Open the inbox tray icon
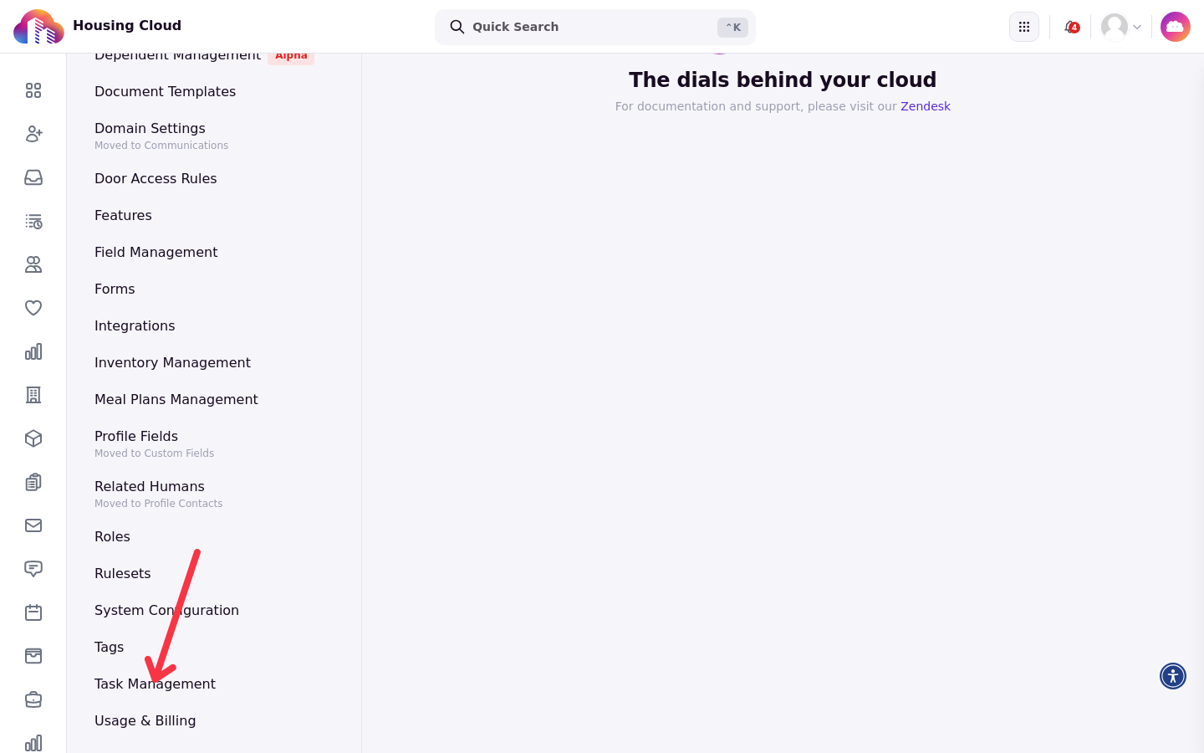 click(33, 177)
